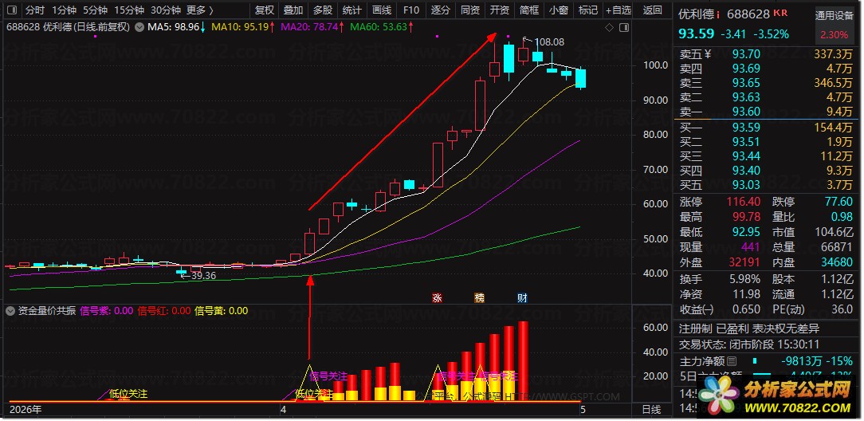Image resolution: width=864 pixels, height=421 pixels.
Task: Open the 通用设备 sector link
Action: [x=835, y=17]
